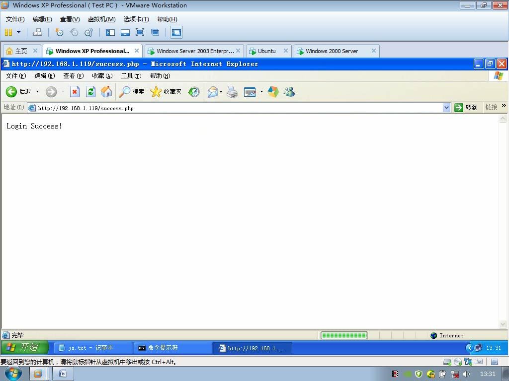
Task: Open Internet Explorer 工具(T) menu
Action: coord(131,76)
